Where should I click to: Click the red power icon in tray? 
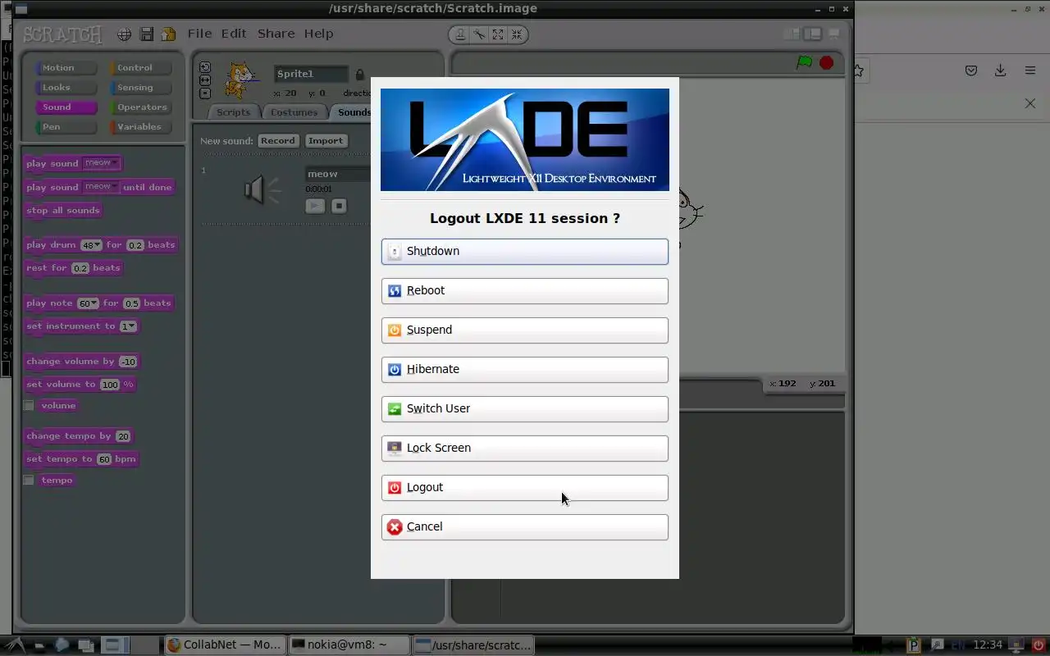(x=1039, y=645)
